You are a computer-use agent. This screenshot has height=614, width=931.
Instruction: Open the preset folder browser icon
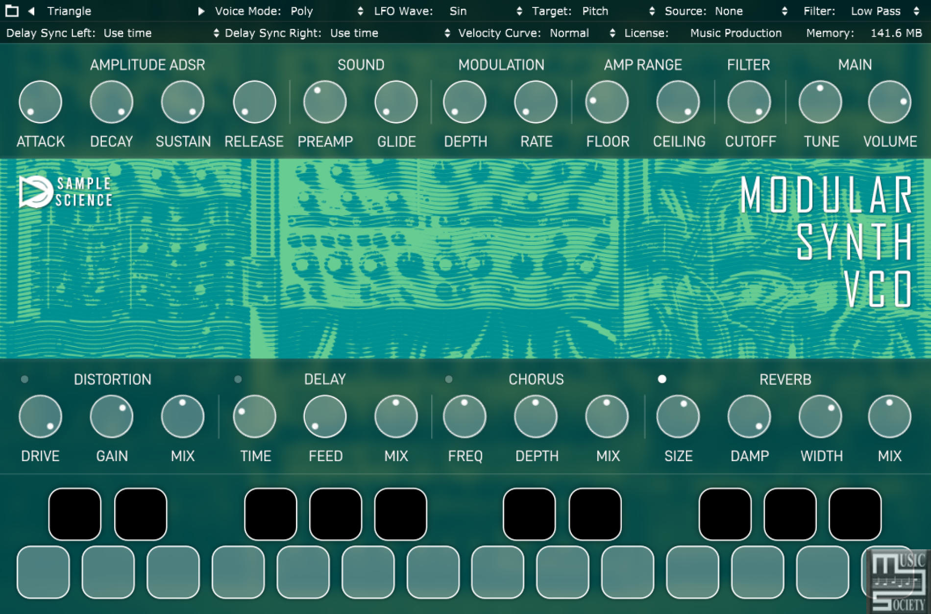11,11
